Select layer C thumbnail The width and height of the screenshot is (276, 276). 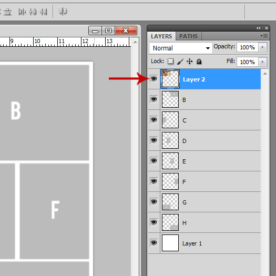point(170,120)
